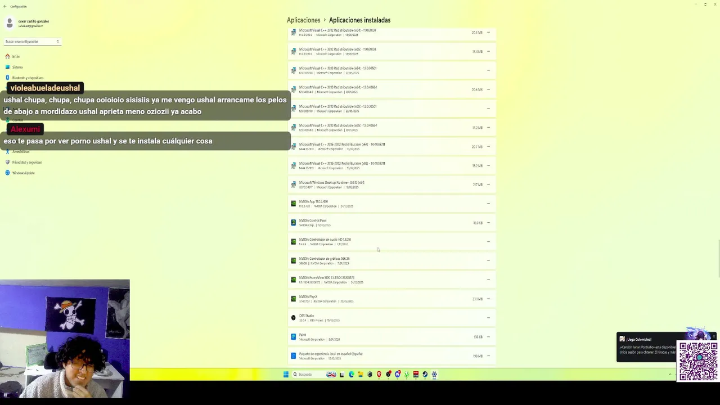Screen dimensions: 720x405
Task: Focus the 'Buscar una configuración' search field
Action: [x=32, y=42]
